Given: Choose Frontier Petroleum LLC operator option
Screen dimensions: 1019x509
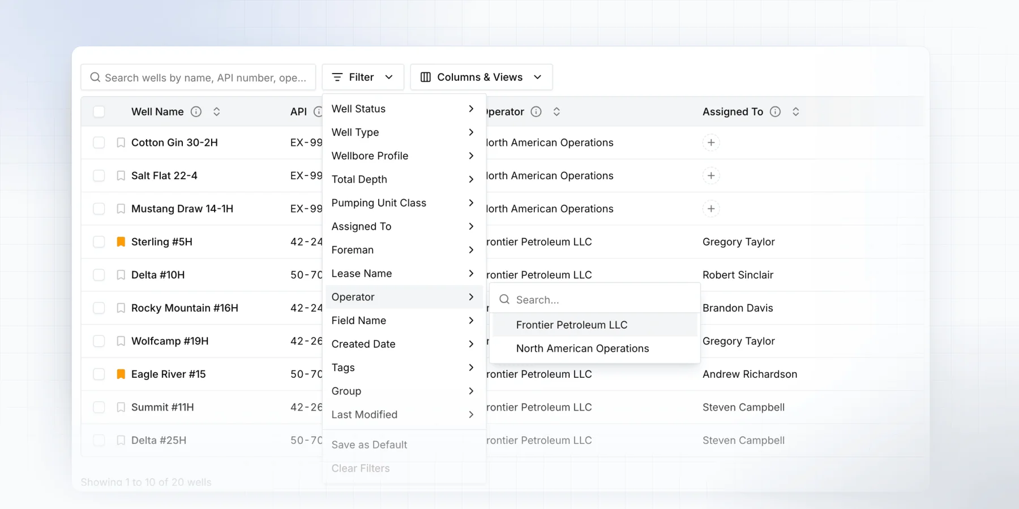Looking at the screenshot, I should pos(594,325).
